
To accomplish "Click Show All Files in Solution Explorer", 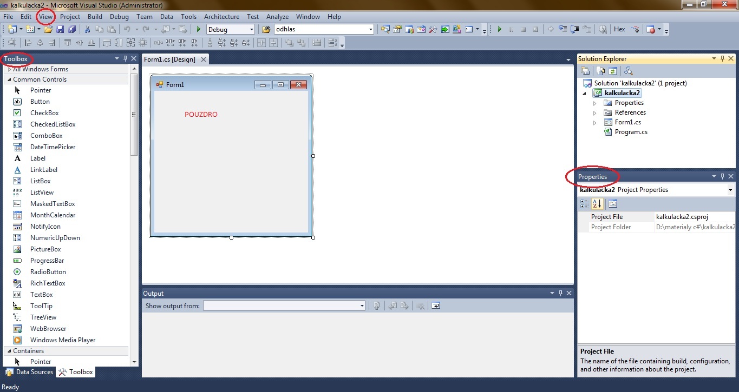I will tap(601, 71).
